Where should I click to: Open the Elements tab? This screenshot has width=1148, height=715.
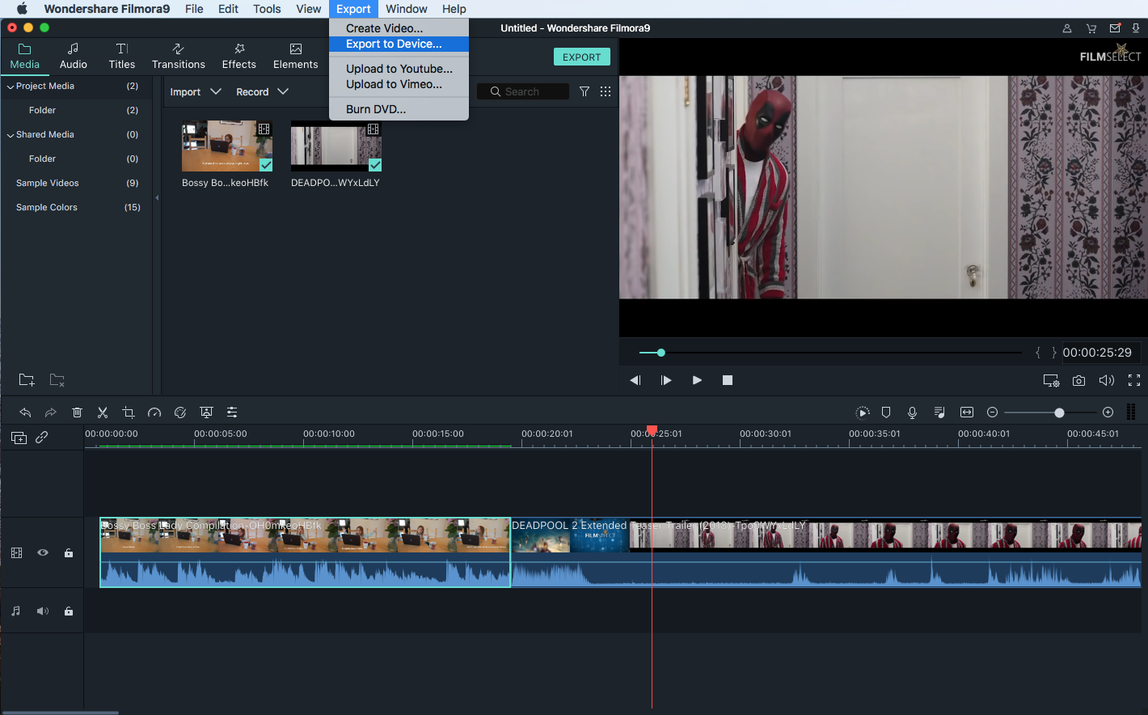296,57
